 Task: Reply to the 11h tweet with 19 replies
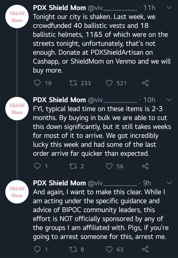[37, 83]
